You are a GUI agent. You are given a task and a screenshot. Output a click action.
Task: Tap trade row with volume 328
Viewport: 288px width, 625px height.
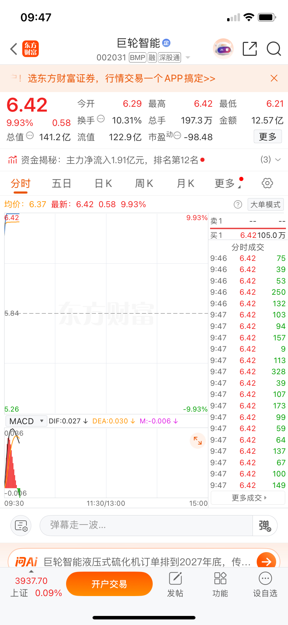coord(248,372)
